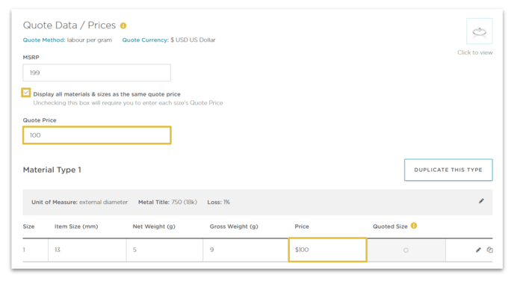Click the info icon next to Quoted Size
514x281 pixels.
pos(414,226)
